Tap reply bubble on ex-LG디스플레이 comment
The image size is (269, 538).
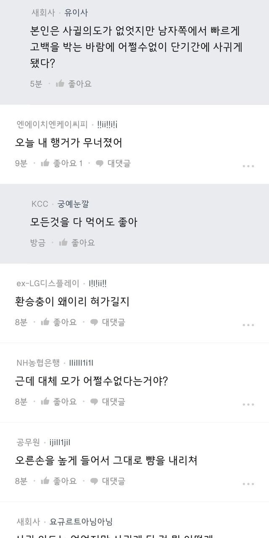94,322
